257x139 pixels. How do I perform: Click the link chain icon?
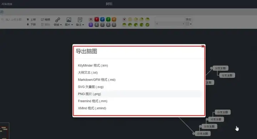[58, 20]
